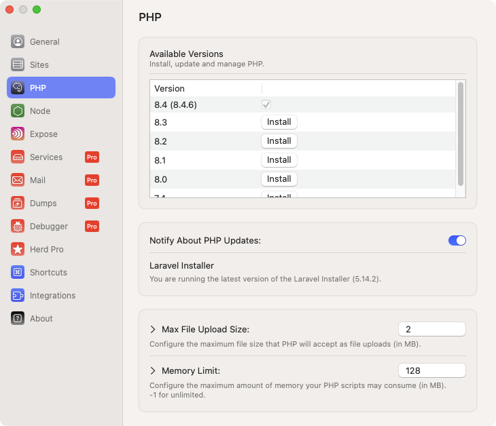Viewport: 496px width, 426px height.
Task: Click the Expose icon in sidebar
Action: 18,134
